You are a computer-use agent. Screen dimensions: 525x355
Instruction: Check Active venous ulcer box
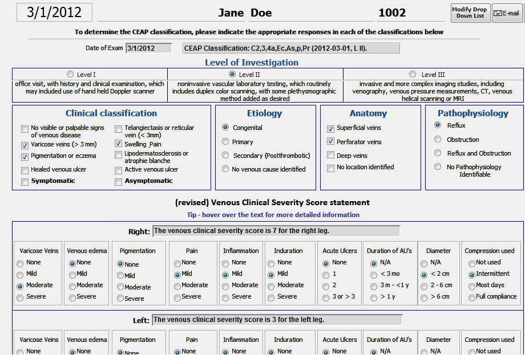[118, 170]
